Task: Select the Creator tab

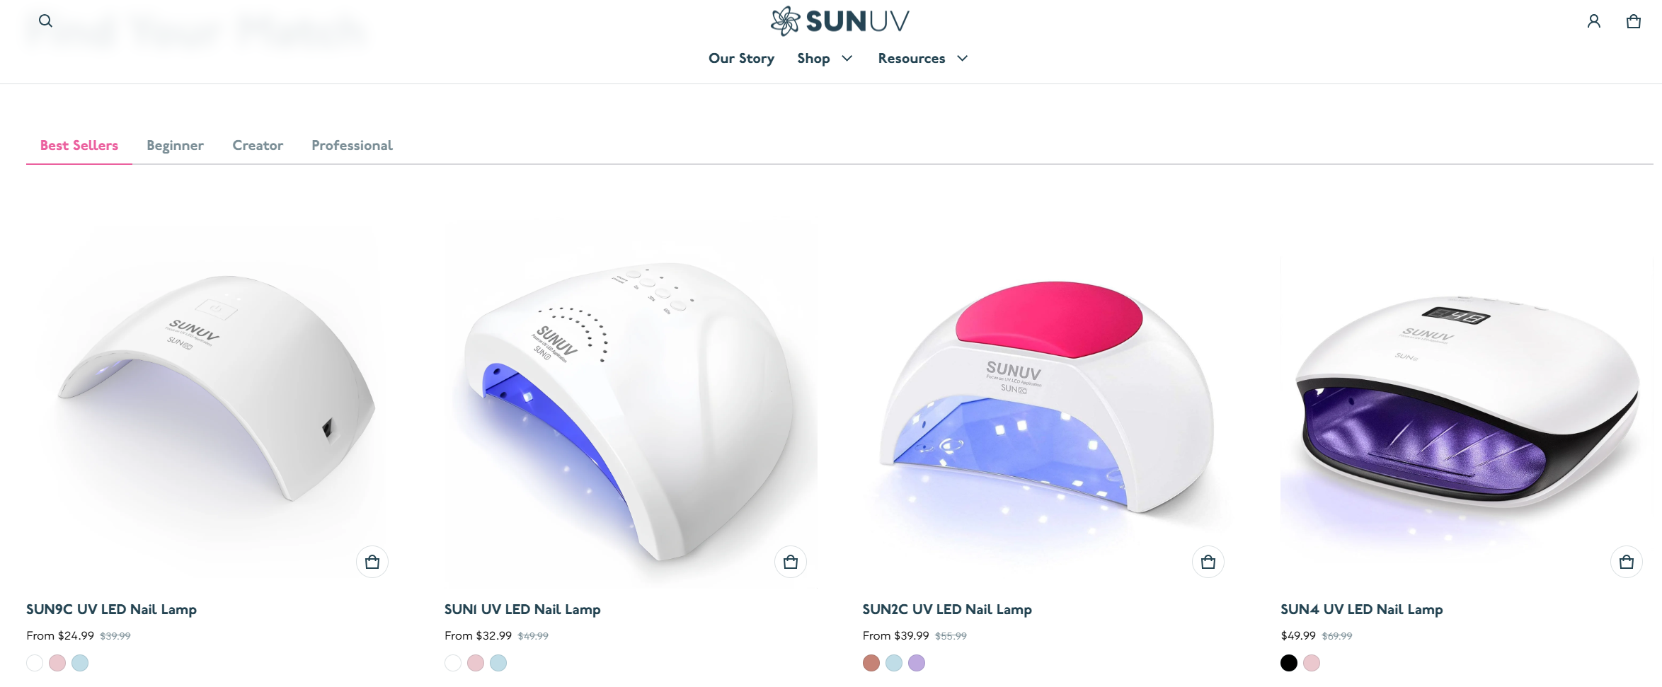Action: (258, 145)
